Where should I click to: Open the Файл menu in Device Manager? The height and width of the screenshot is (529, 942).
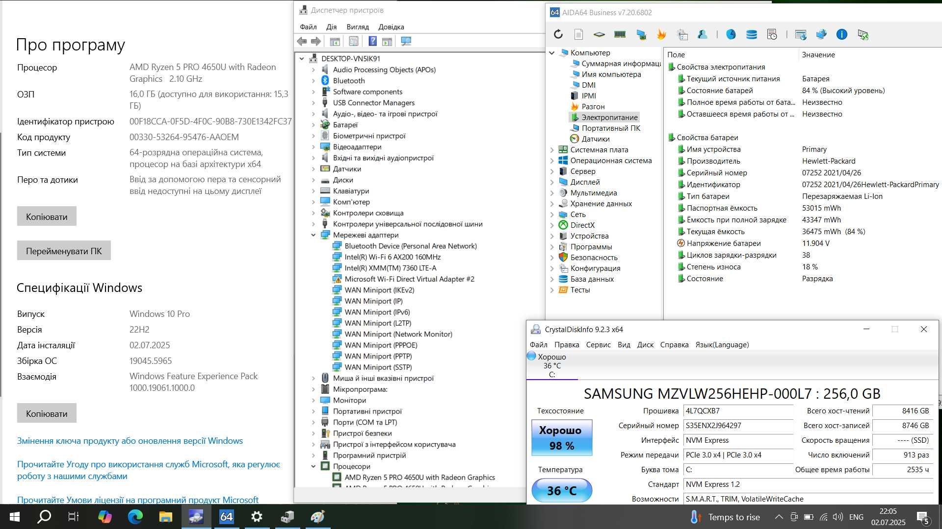click(x=308, y=27)
